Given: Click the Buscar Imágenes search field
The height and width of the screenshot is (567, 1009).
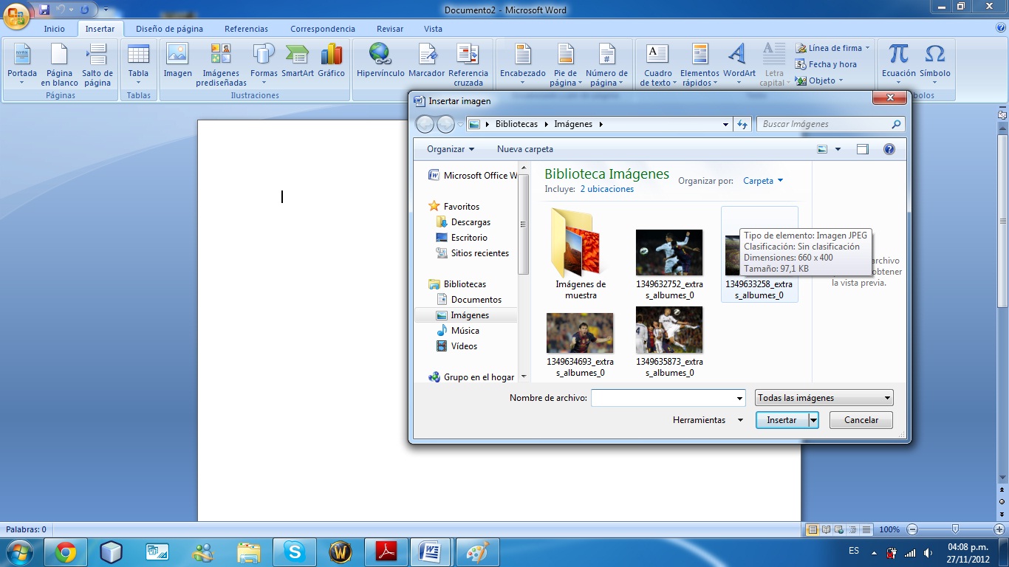Looking at the screenshot, I should point(831,124).
